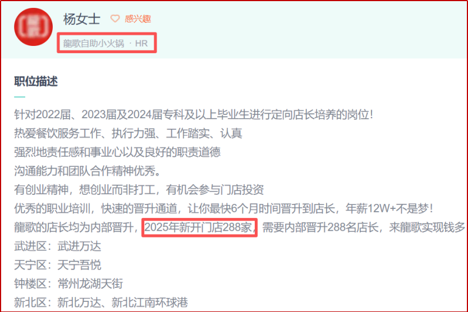The width and height of the screenshot is (468, 312).
Task: Click the line 强烈地责任感和事业心
Action: tap(117, 152)
